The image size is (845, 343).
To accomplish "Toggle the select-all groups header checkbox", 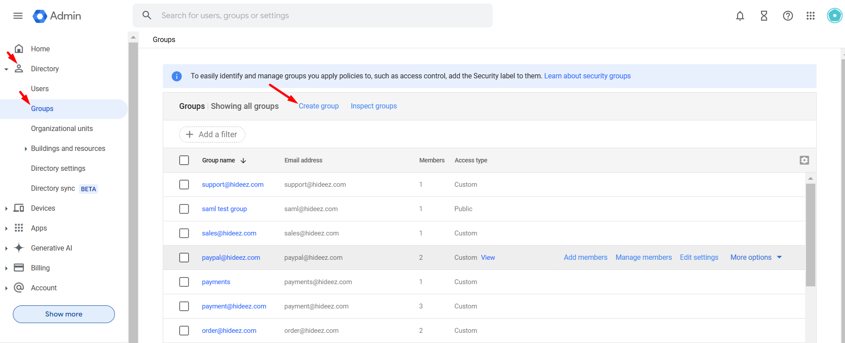I will pos(184,160).
